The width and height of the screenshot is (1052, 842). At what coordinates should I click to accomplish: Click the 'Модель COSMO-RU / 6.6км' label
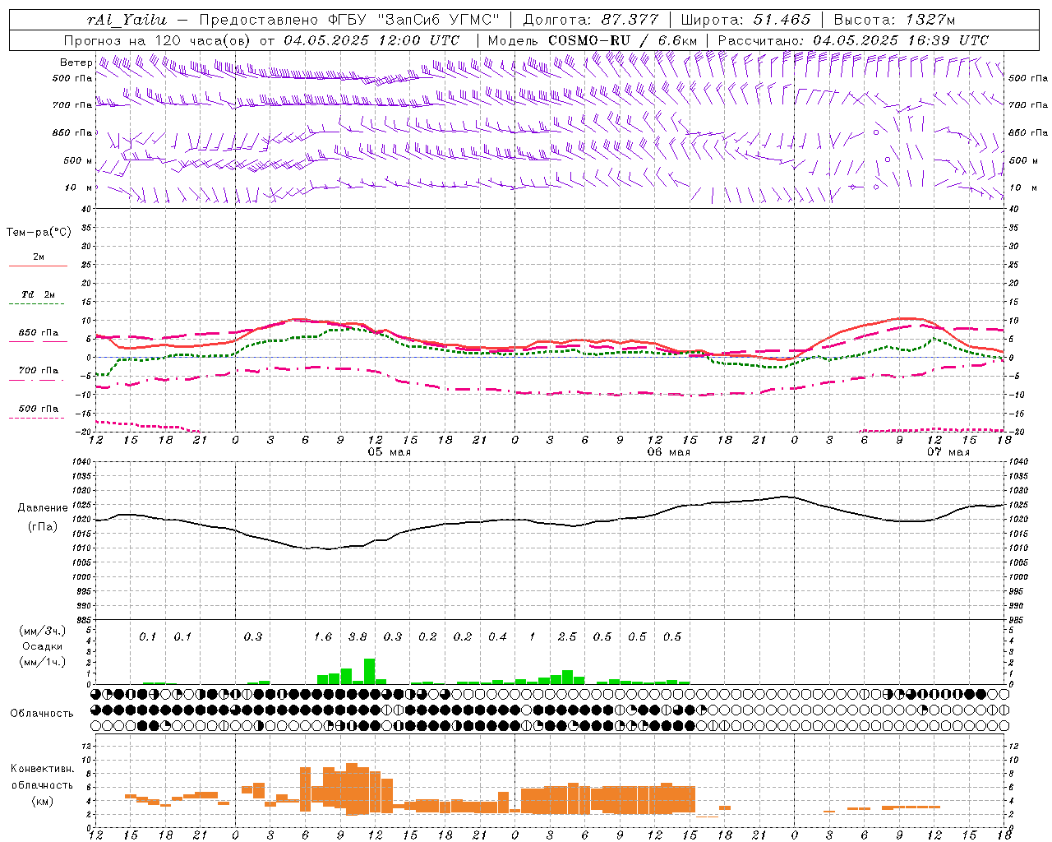593,40
